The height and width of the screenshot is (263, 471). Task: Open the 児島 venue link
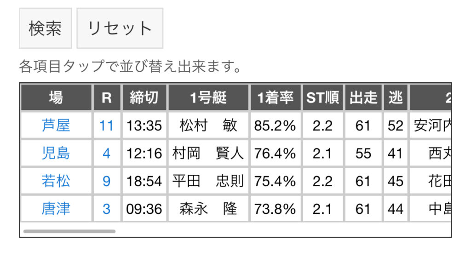56,154
